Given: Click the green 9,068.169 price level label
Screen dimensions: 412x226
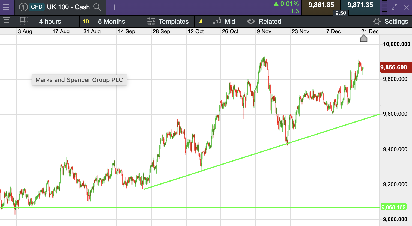Looking at the screenshot, I should [393, 207].
